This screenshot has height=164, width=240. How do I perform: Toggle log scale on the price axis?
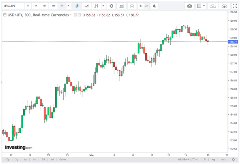(214, 159)
